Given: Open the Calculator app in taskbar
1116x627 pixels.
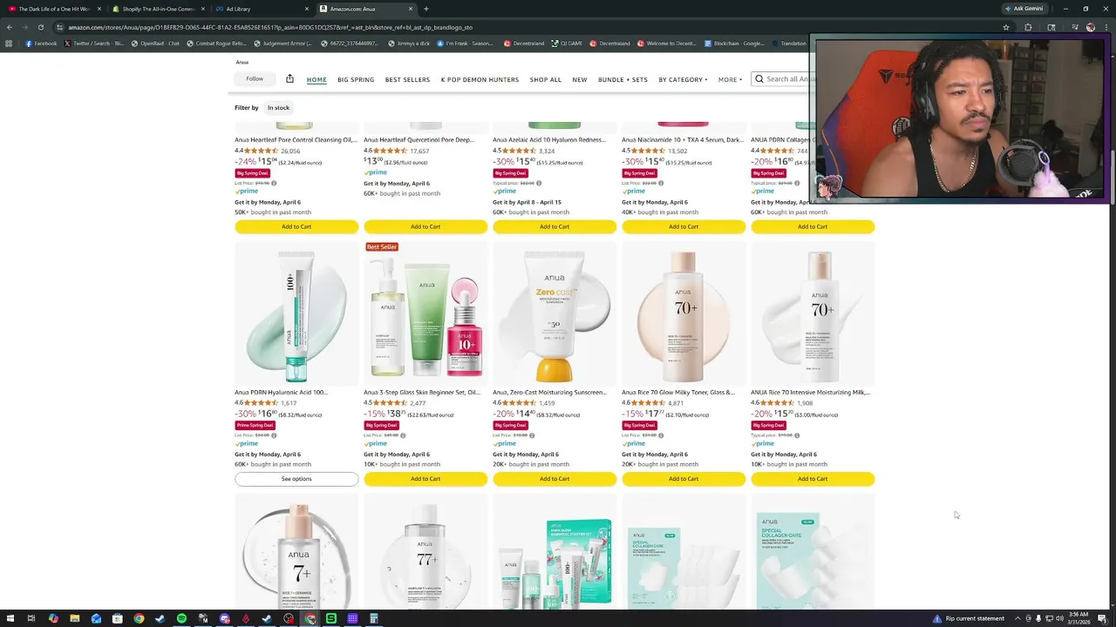Looking at the screenshot, I should (373, 618).
